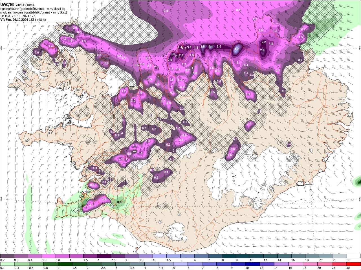The width and height of the screenshot is (361, 270).
Task: Click the 30 label on lower color scale
Action: pos(347,268)
